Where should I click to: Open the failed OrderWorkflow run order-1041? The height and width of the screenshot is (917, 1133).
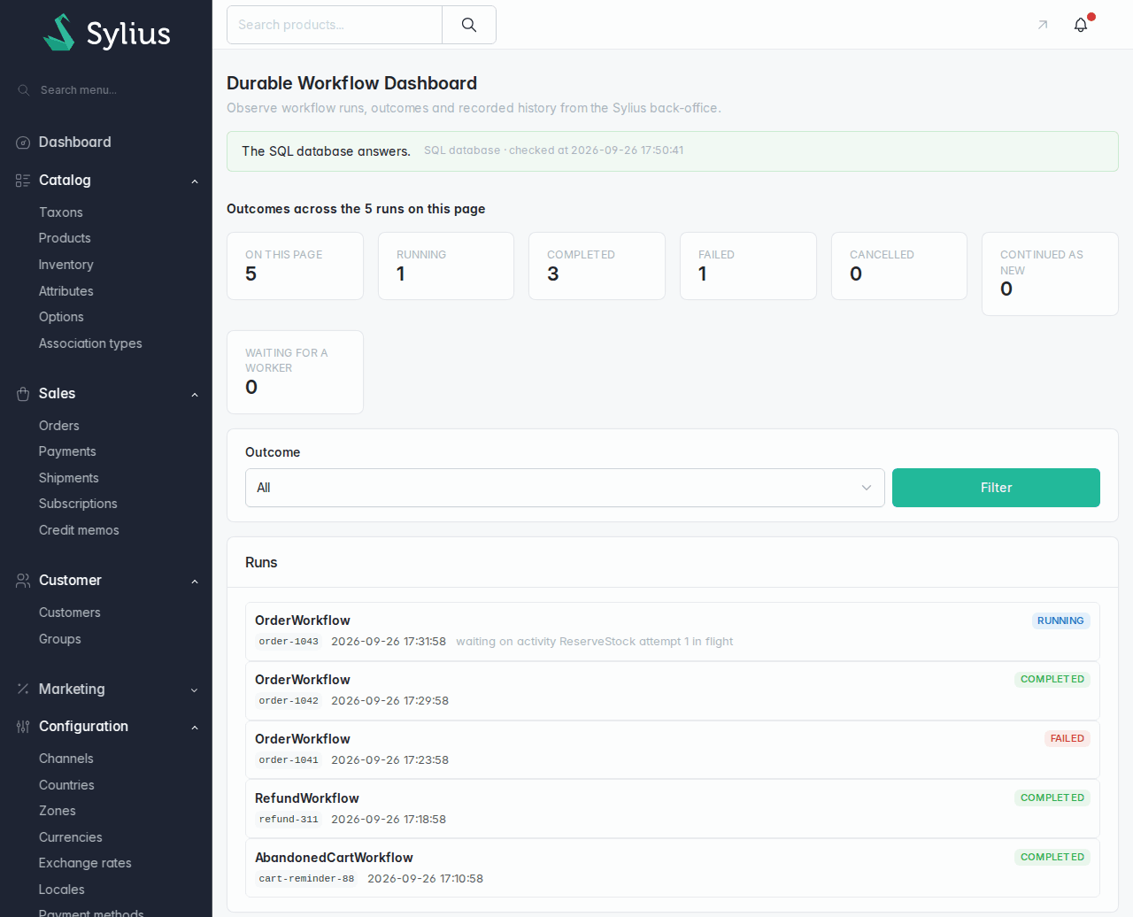(673, 750)
